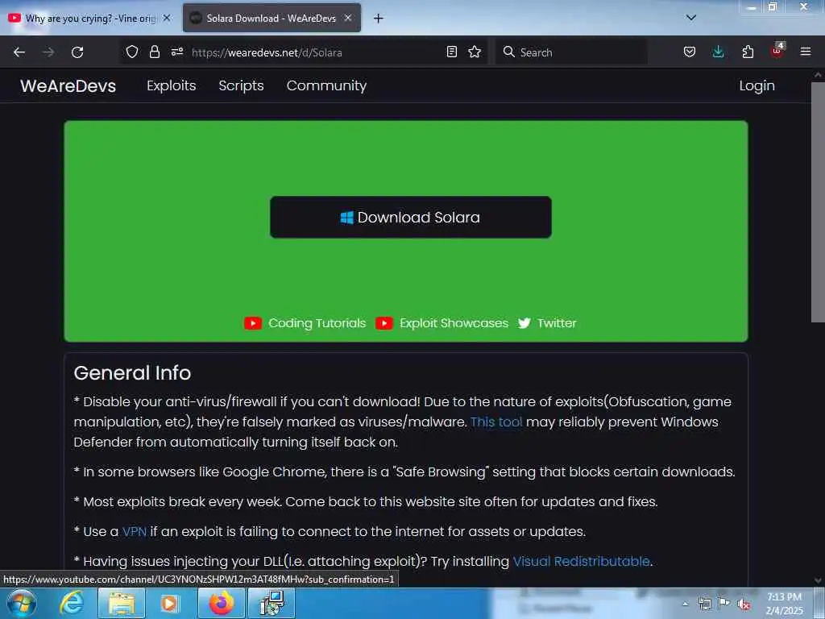Go back to the previous page
The image size is (825, 619).
(x=19, y=52)
